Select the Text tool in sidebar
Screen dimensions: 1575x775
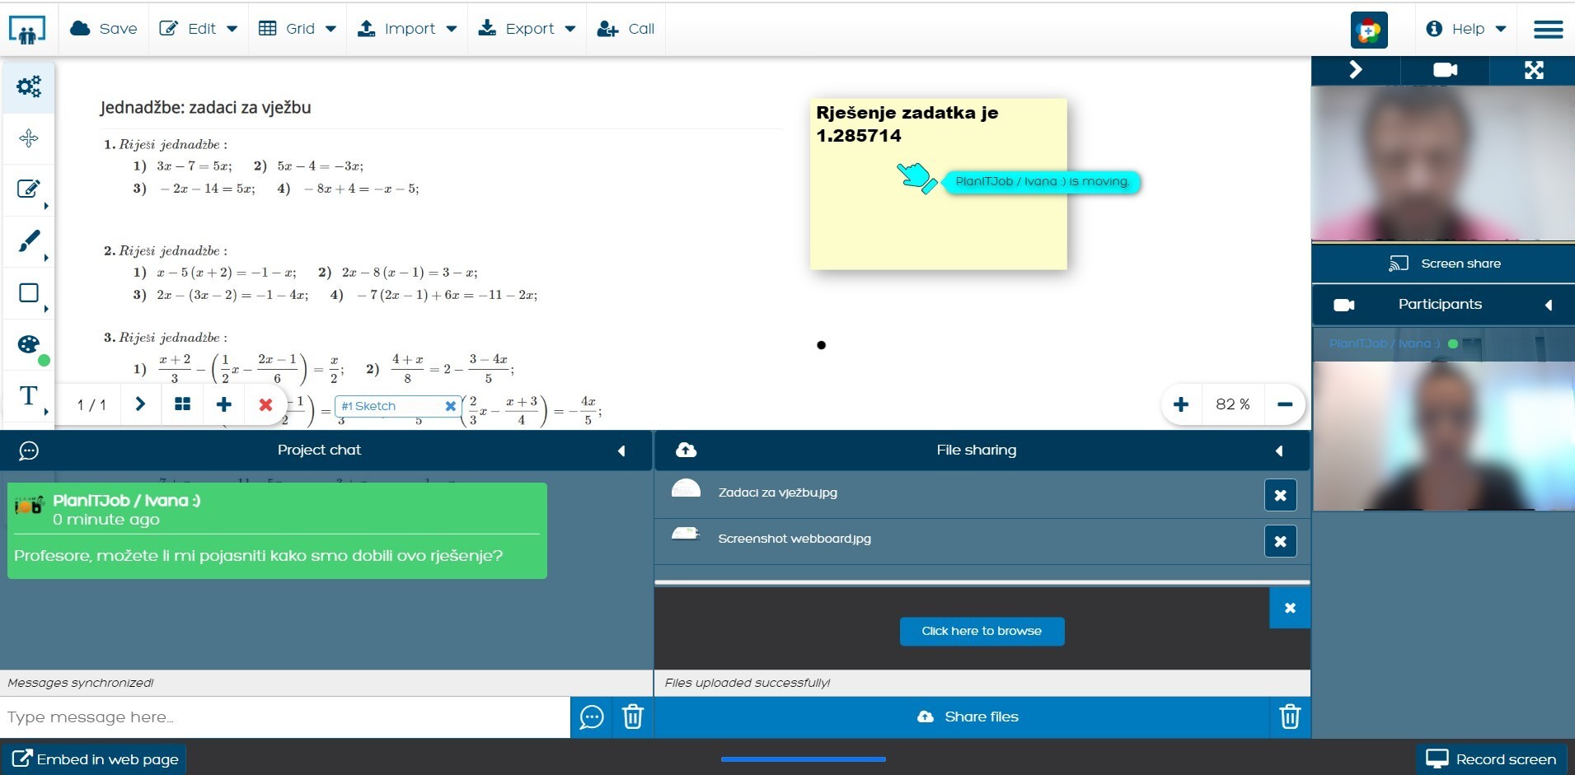[29, 396]
